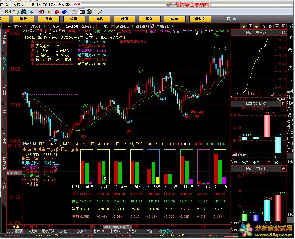The height and width of the screenshot is (239, 295).
Task: Click the 线 chart toolbar button
Action: (x=263, y=26)
